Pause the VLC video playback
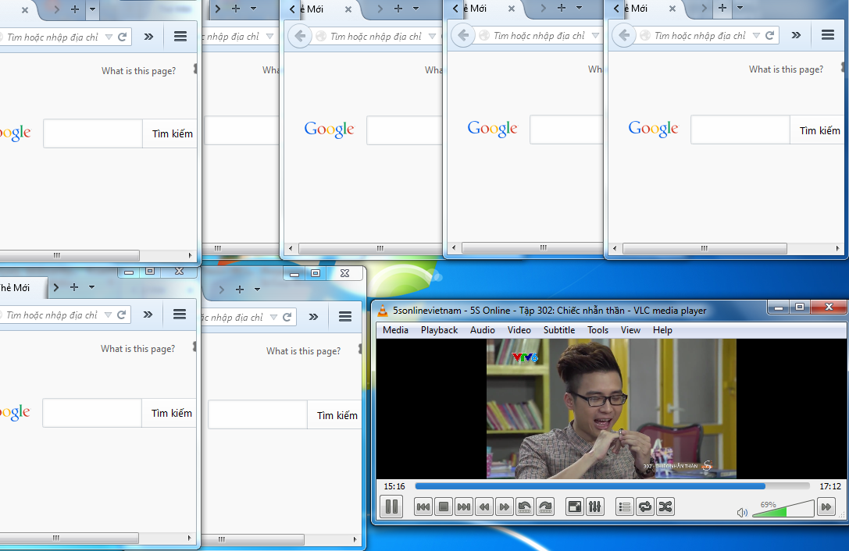Viewport: 849px width, 551px height. point(391,507)
